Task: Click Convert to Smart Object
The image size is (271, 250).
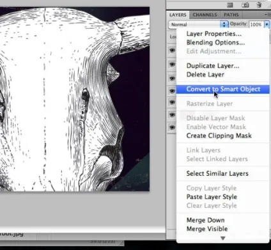Action: 223,89
